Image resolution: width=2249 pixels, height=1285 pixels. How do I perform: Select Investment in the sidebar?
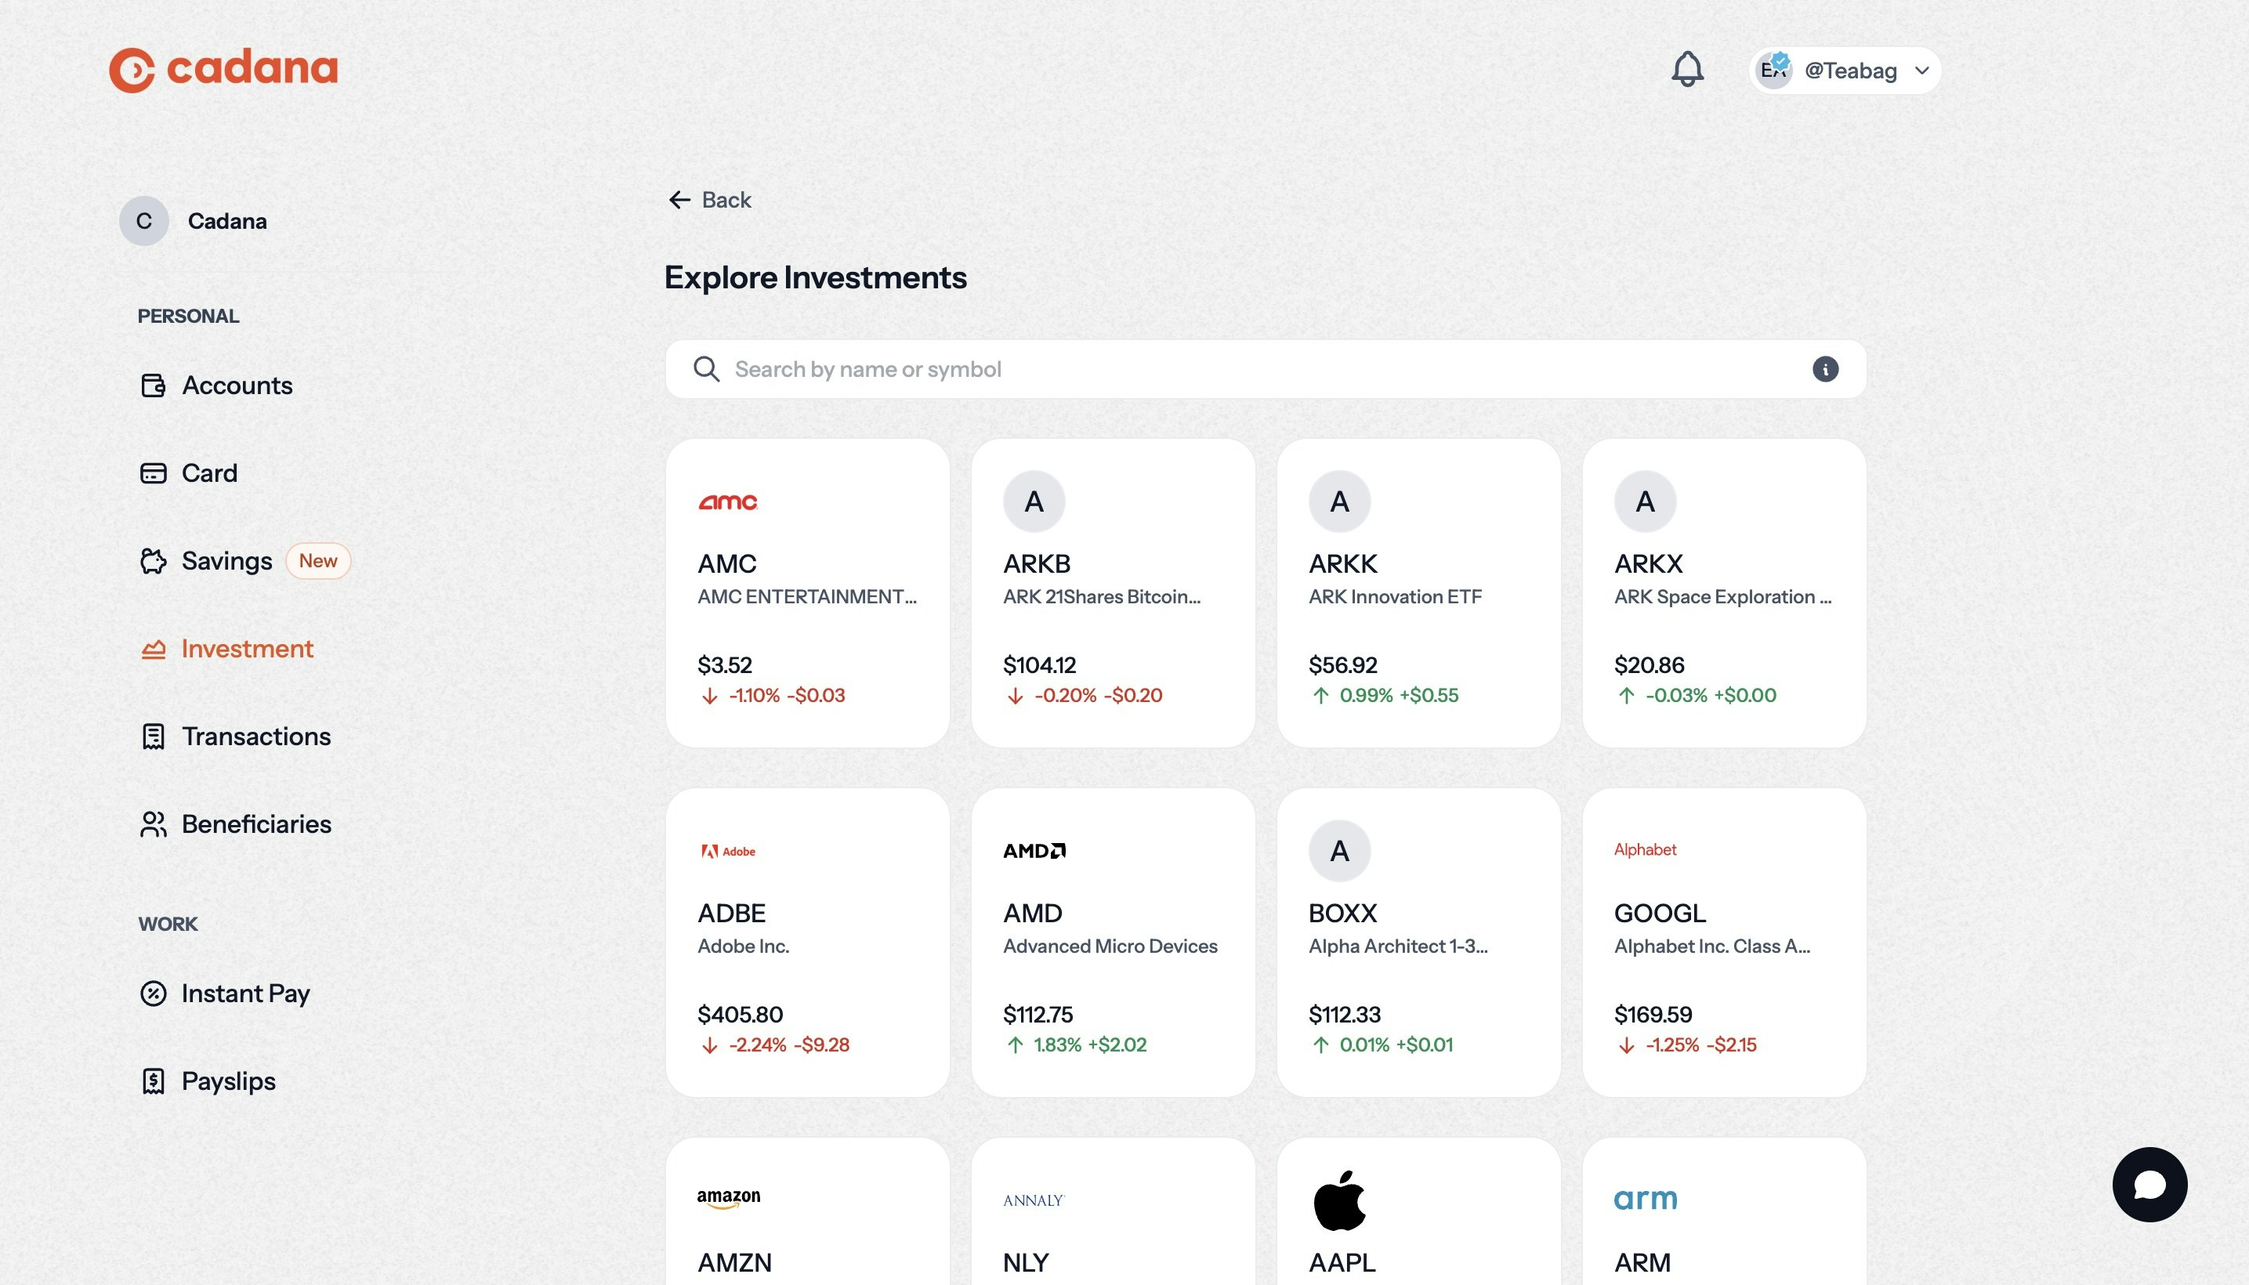pos(247,649)
